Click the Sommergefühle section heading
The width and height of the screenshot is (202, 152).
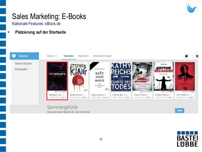pos(62,107)
